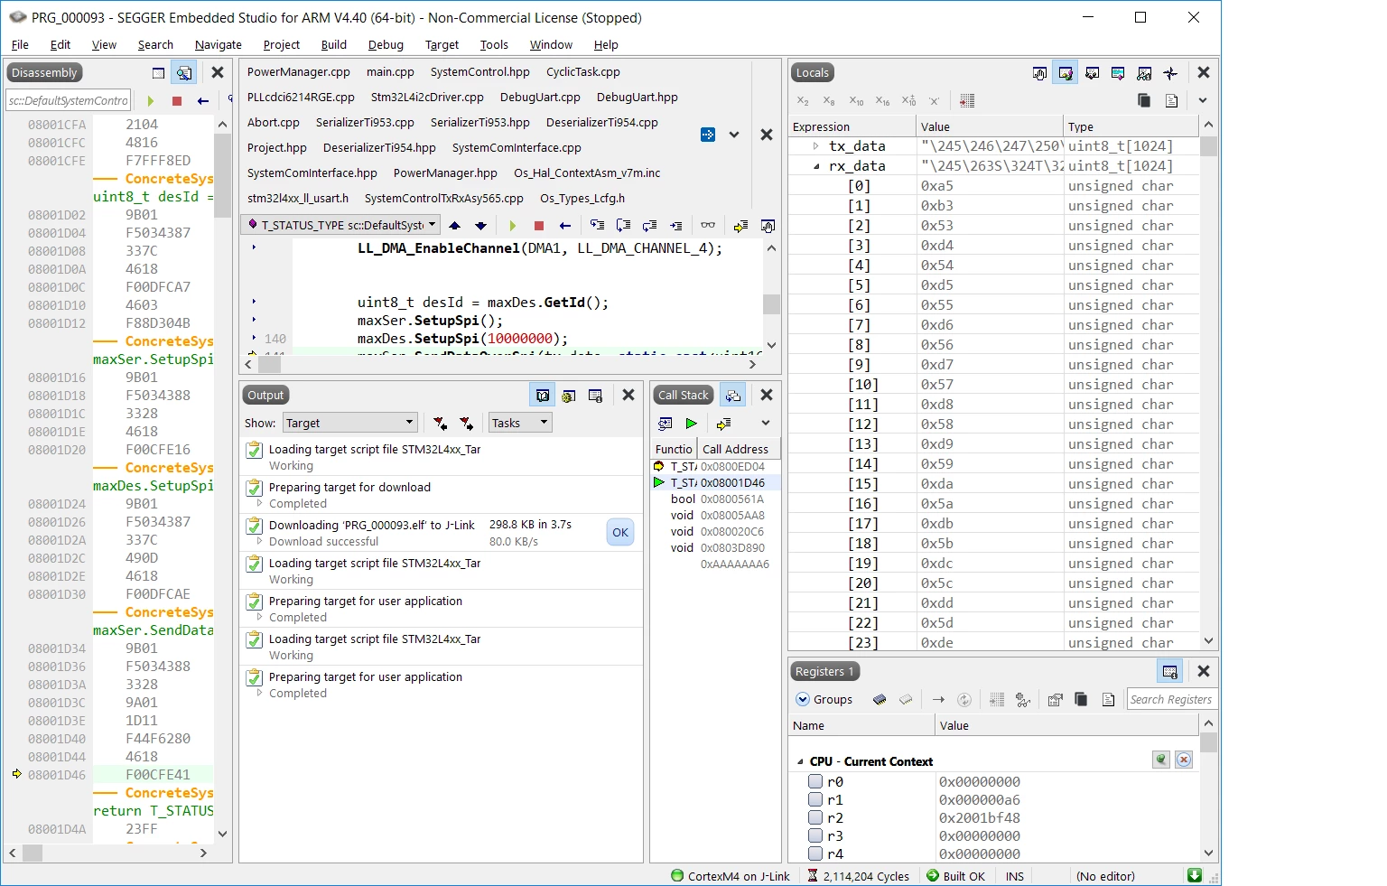
Task: Select hexadecimal X16 display format in Locals
Action: [x=882, y=100]
